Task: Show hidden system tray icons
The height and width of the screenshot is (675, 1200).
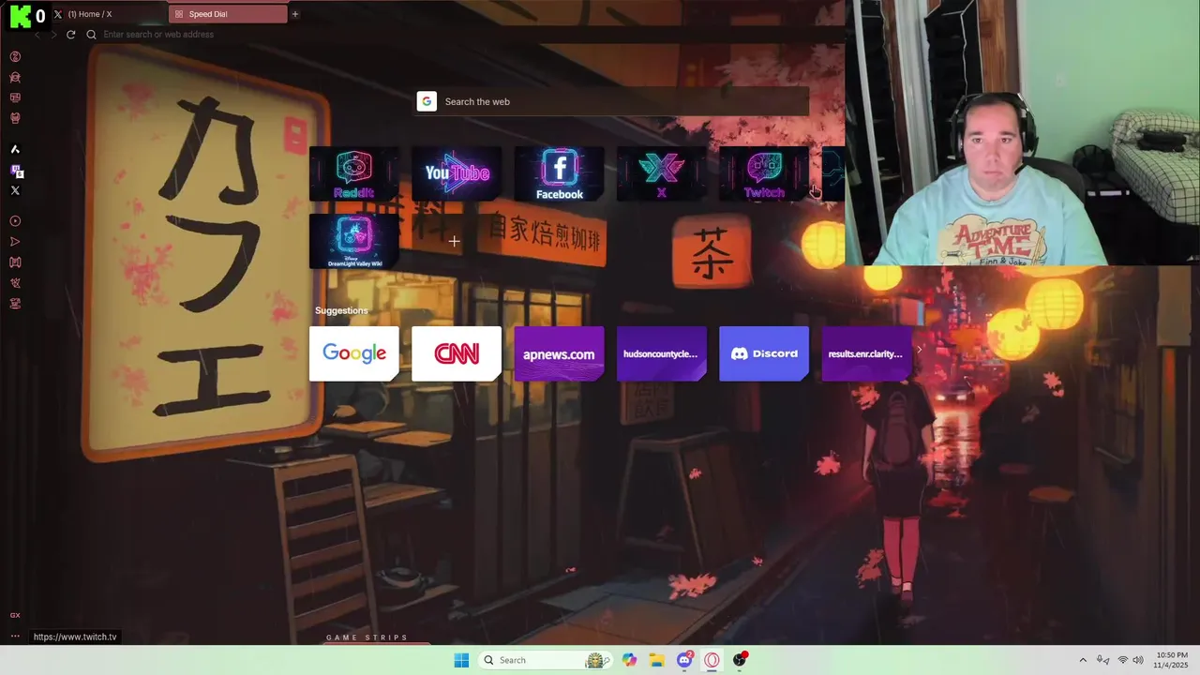Action: click(1083, 660)
